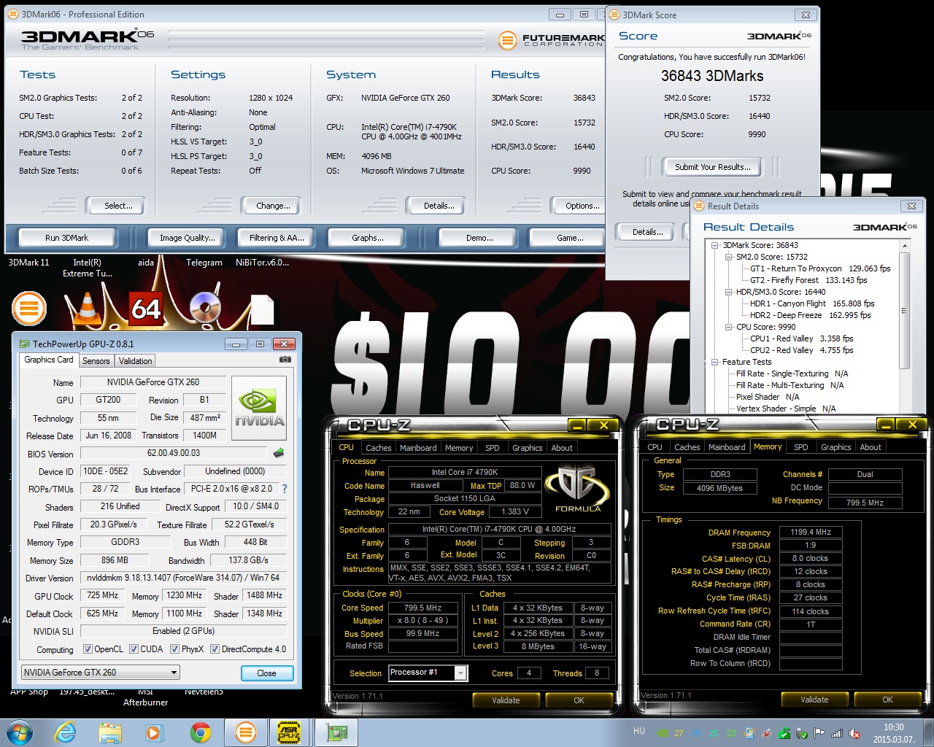The height and width of the screenshot is (747, 934).
Task: Open the About tab in left CPU-Z
Action: click(562, 448)
